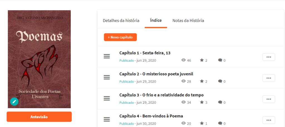The width and height of the screenshot is (285, 127).
Task: Click the comments bubble icon on Capítulo 2
Action: pyautogui.click(x=220, y=81)
